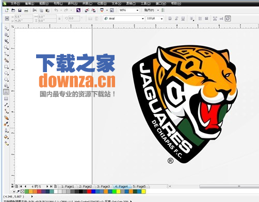The width and height of the screenshot is (259, 202).
Task: Click the Paste icon
Action: tap(47, 10)
